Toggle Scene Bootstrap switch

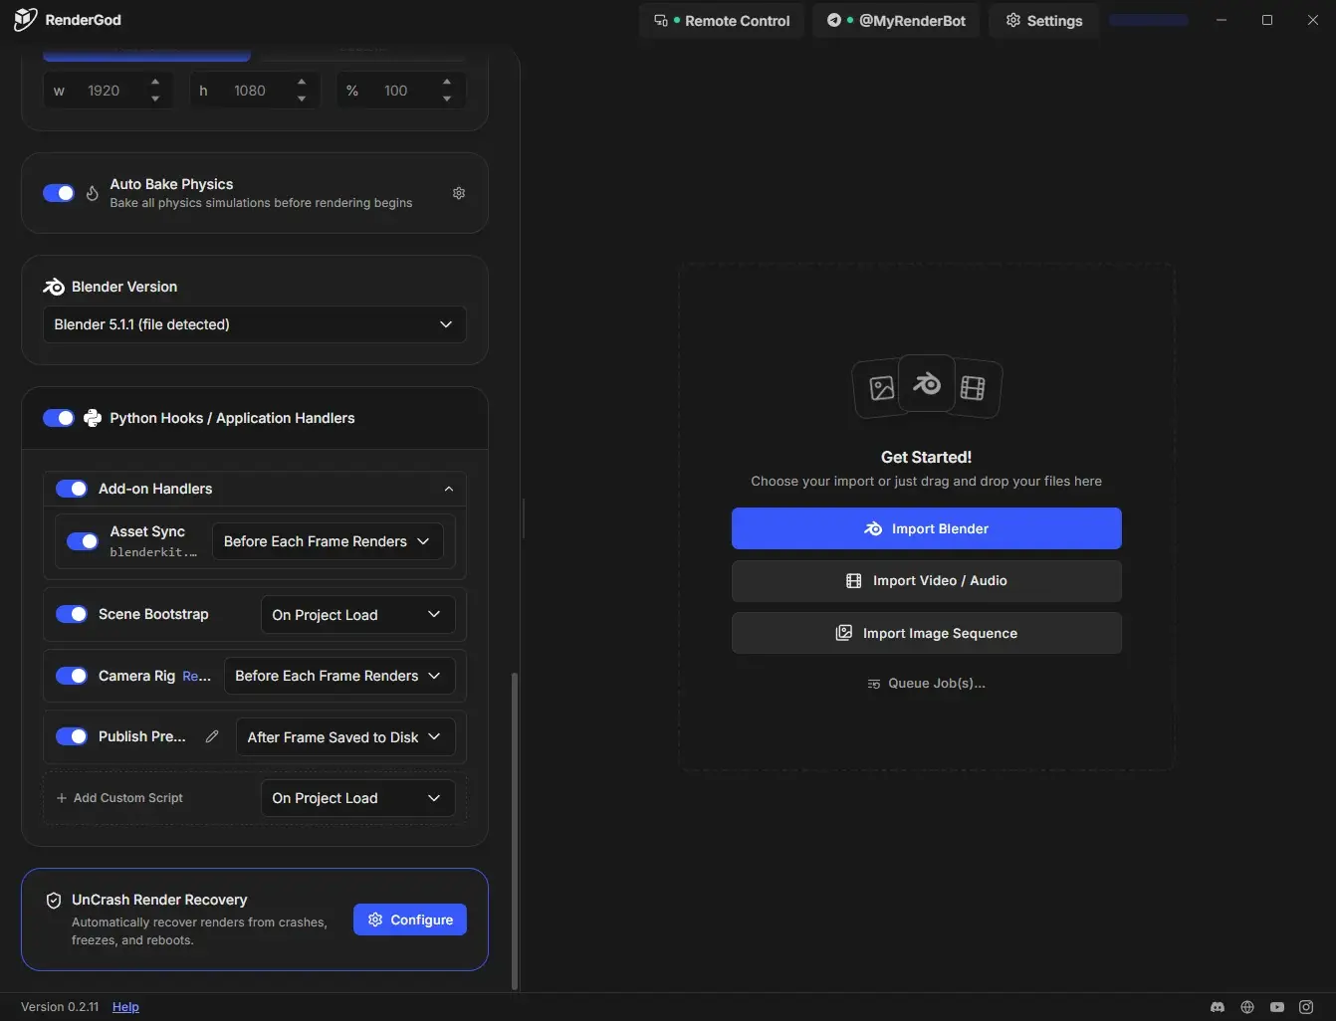point(72,614)
